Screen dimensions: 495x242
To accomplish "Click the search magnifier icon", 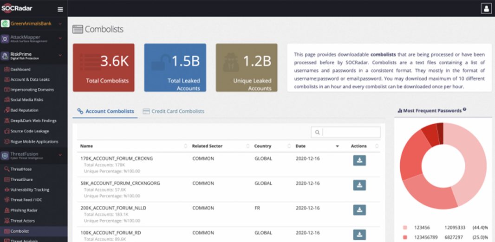I will pos(317,132).
